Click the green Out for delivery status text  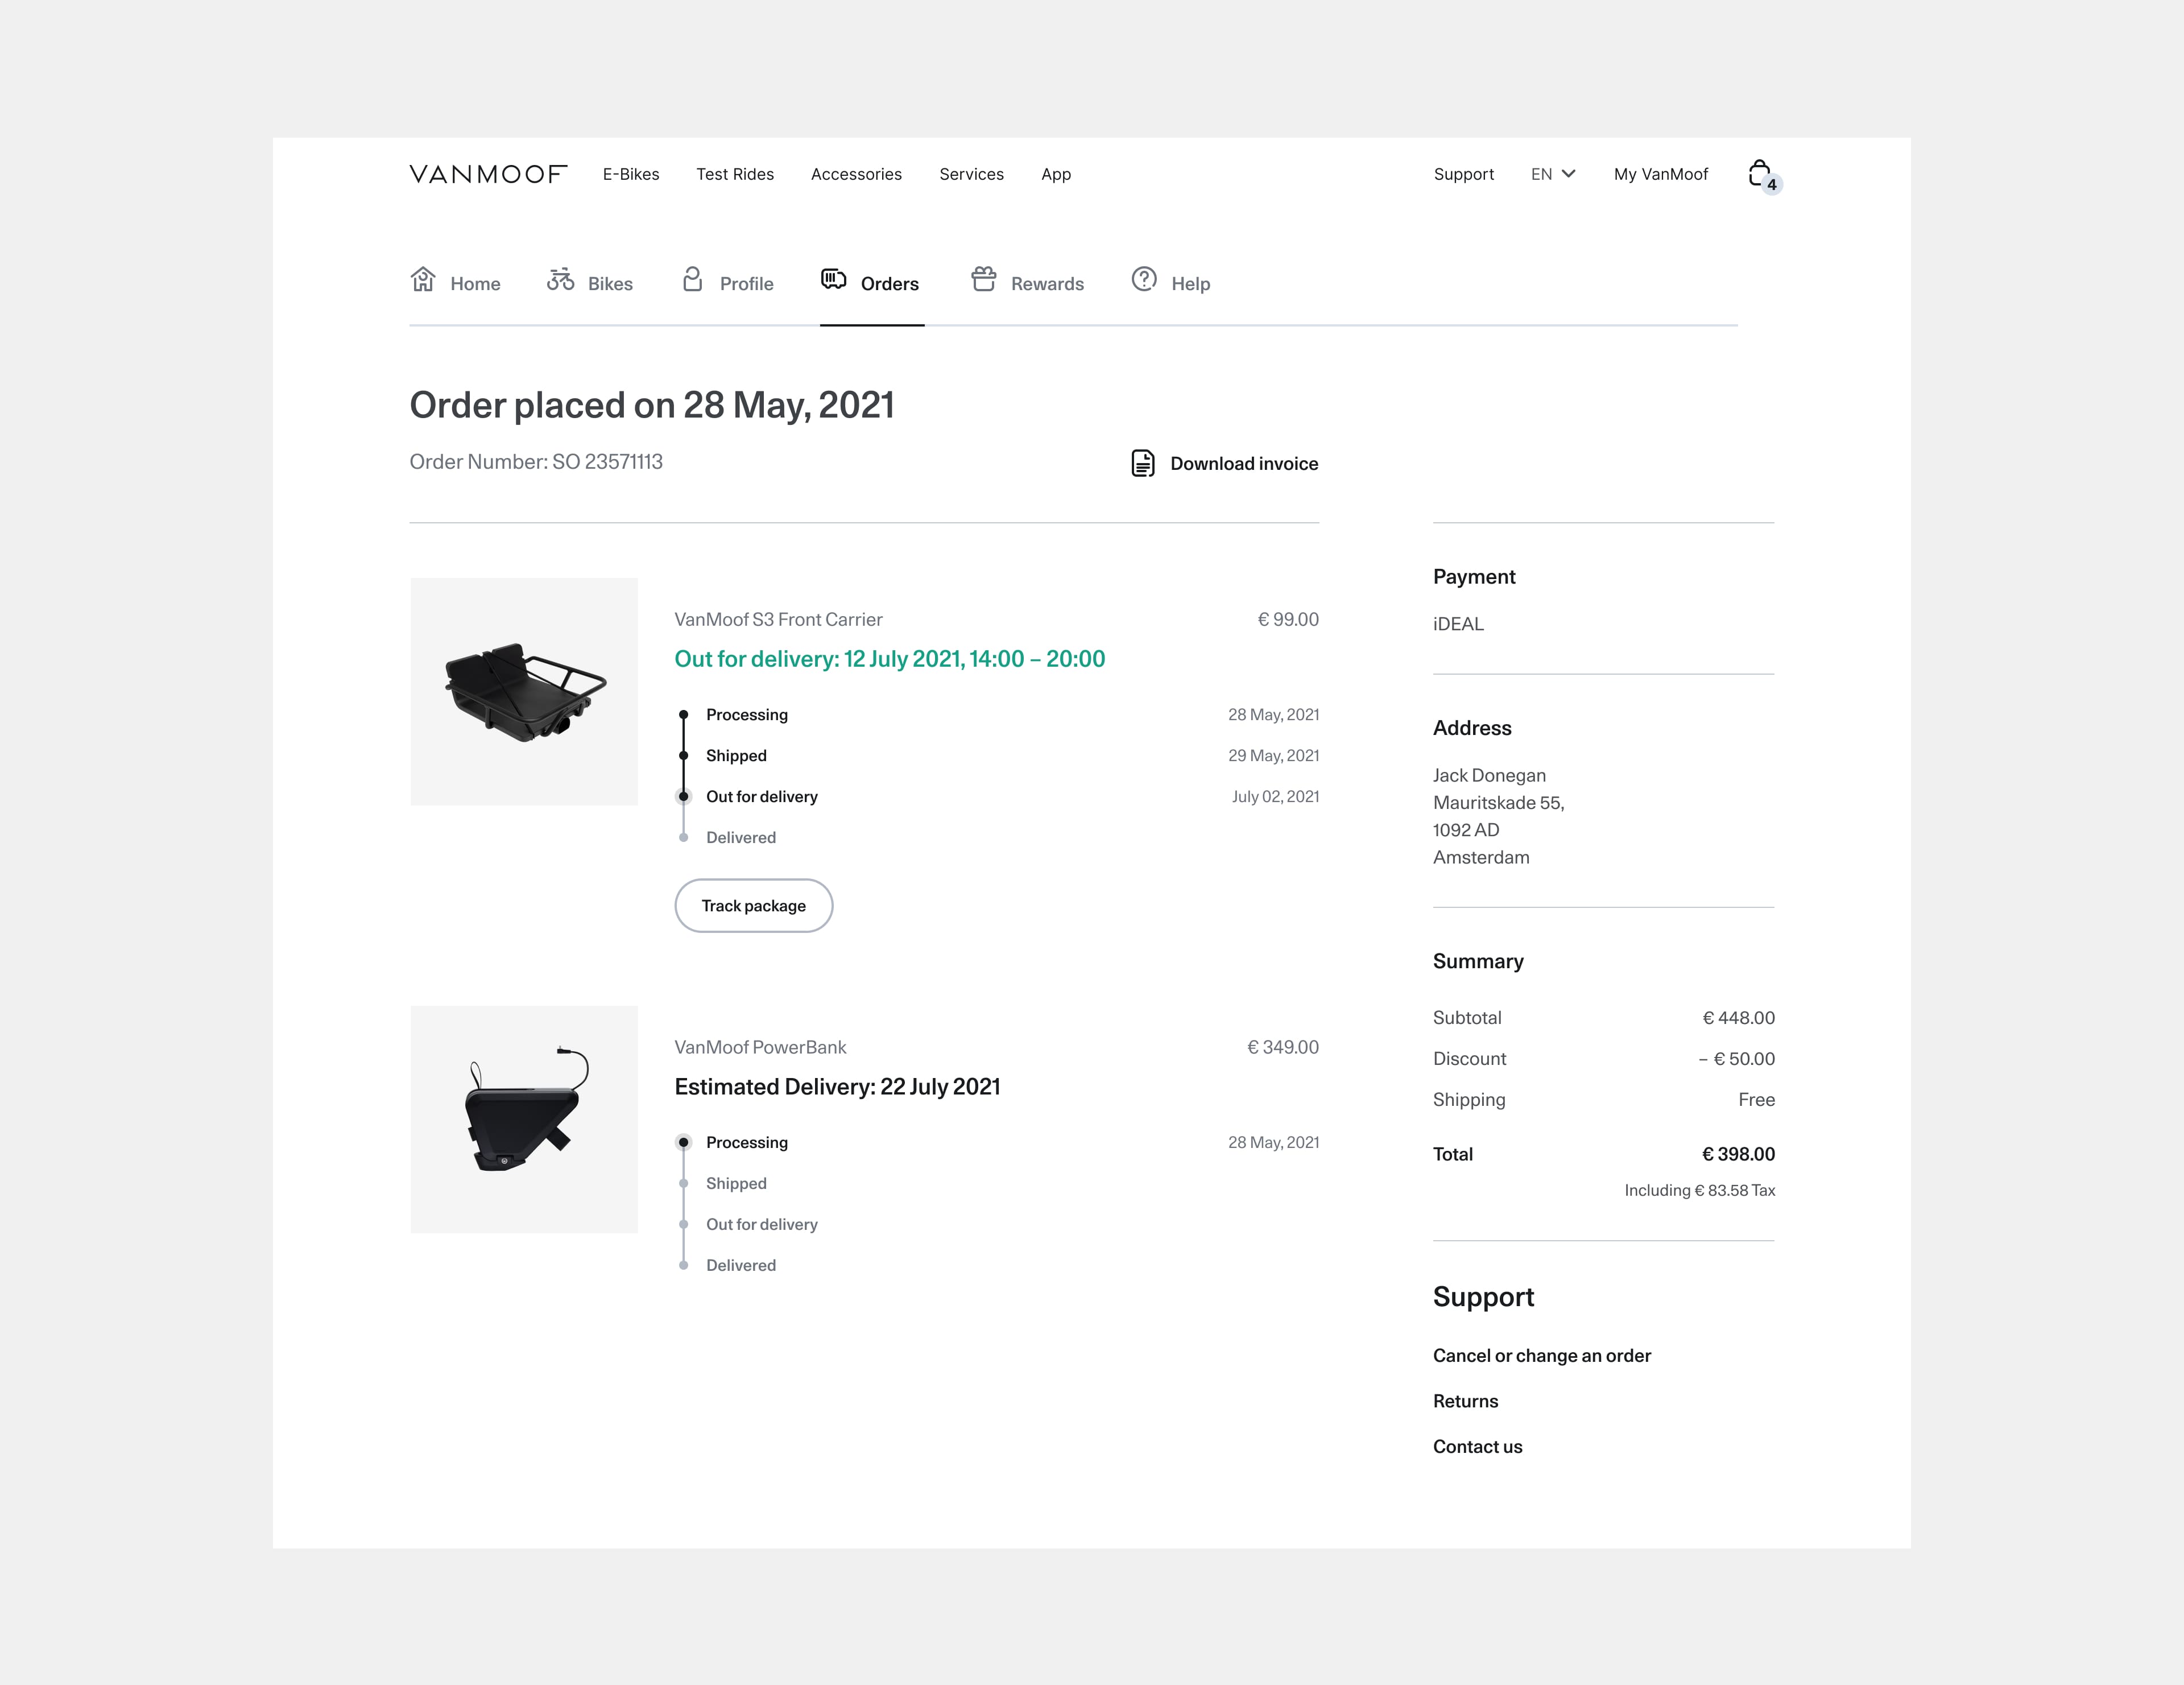tap(889, 659)
